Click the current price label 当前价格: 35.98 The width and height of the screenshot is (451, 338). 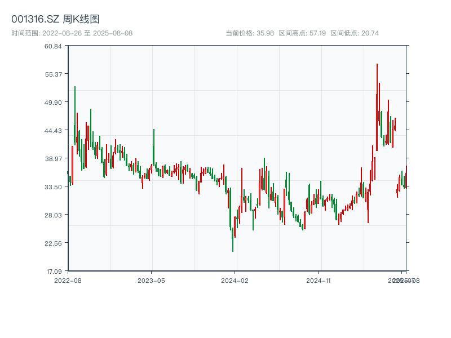pos(250,33)
